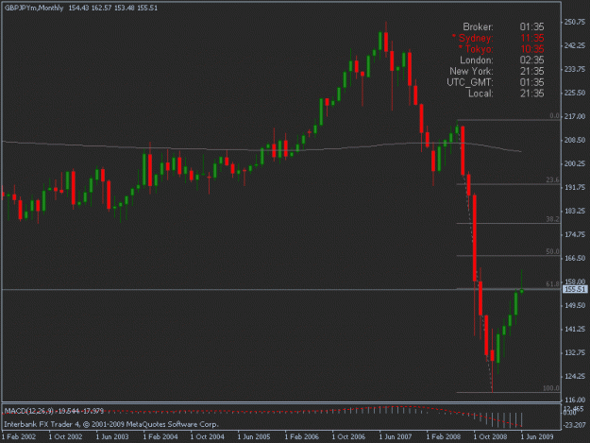
Task: Click the Fibonacci 0.0 level label
Action: pyautogui.click(x=554, y=115)
